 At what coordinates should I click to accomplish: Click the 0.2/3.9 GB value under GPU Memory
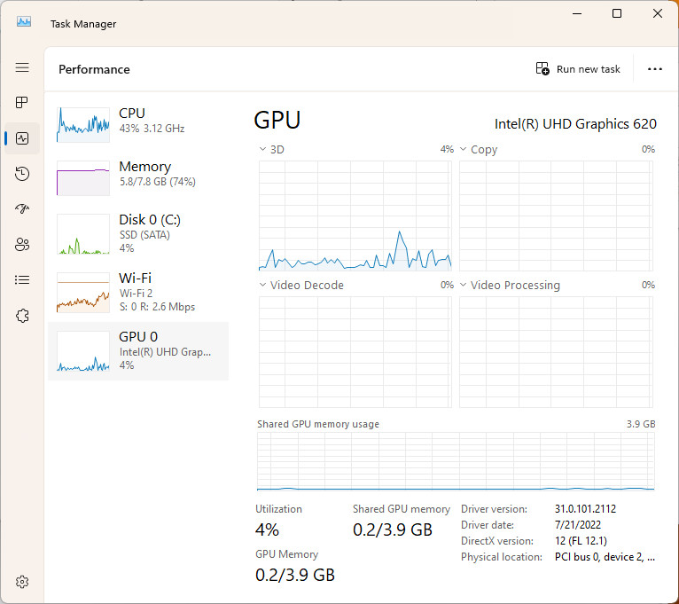[295, 575]
